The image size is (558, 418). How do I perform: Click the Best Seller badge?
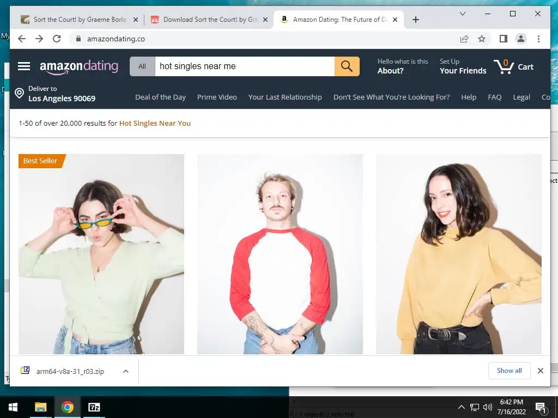42,161
